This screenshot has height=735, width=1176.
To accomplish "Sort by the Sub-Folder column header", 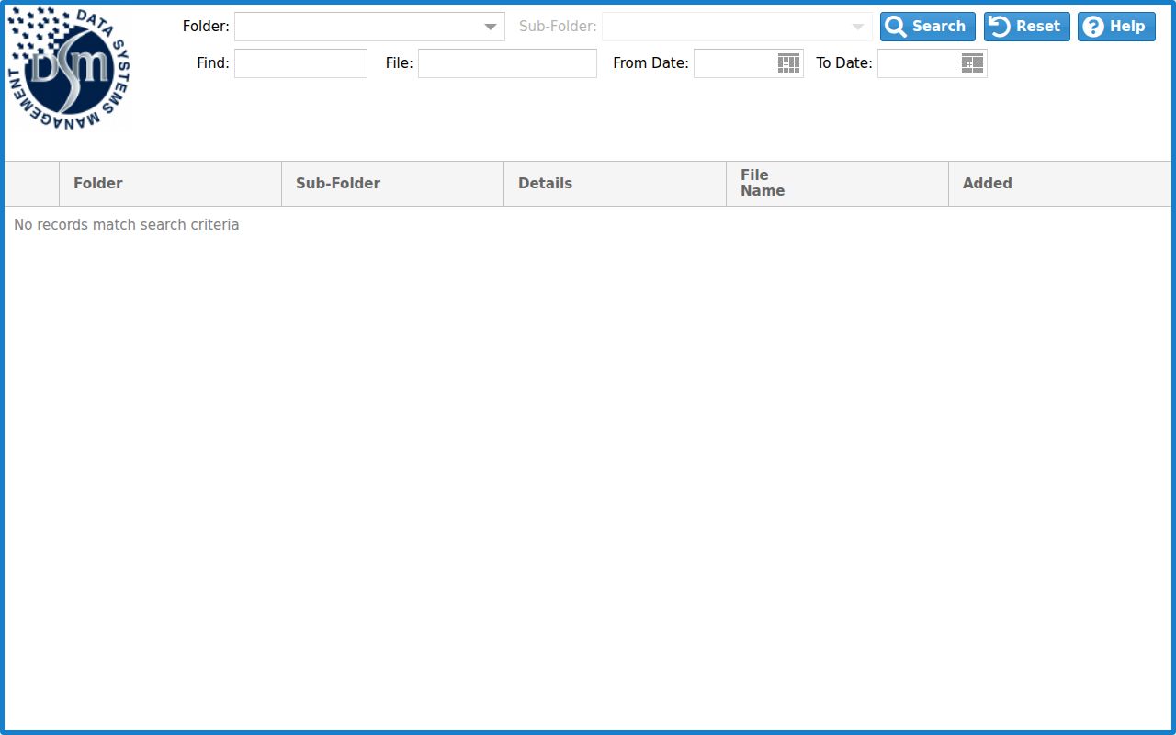I will pos(392,184).
